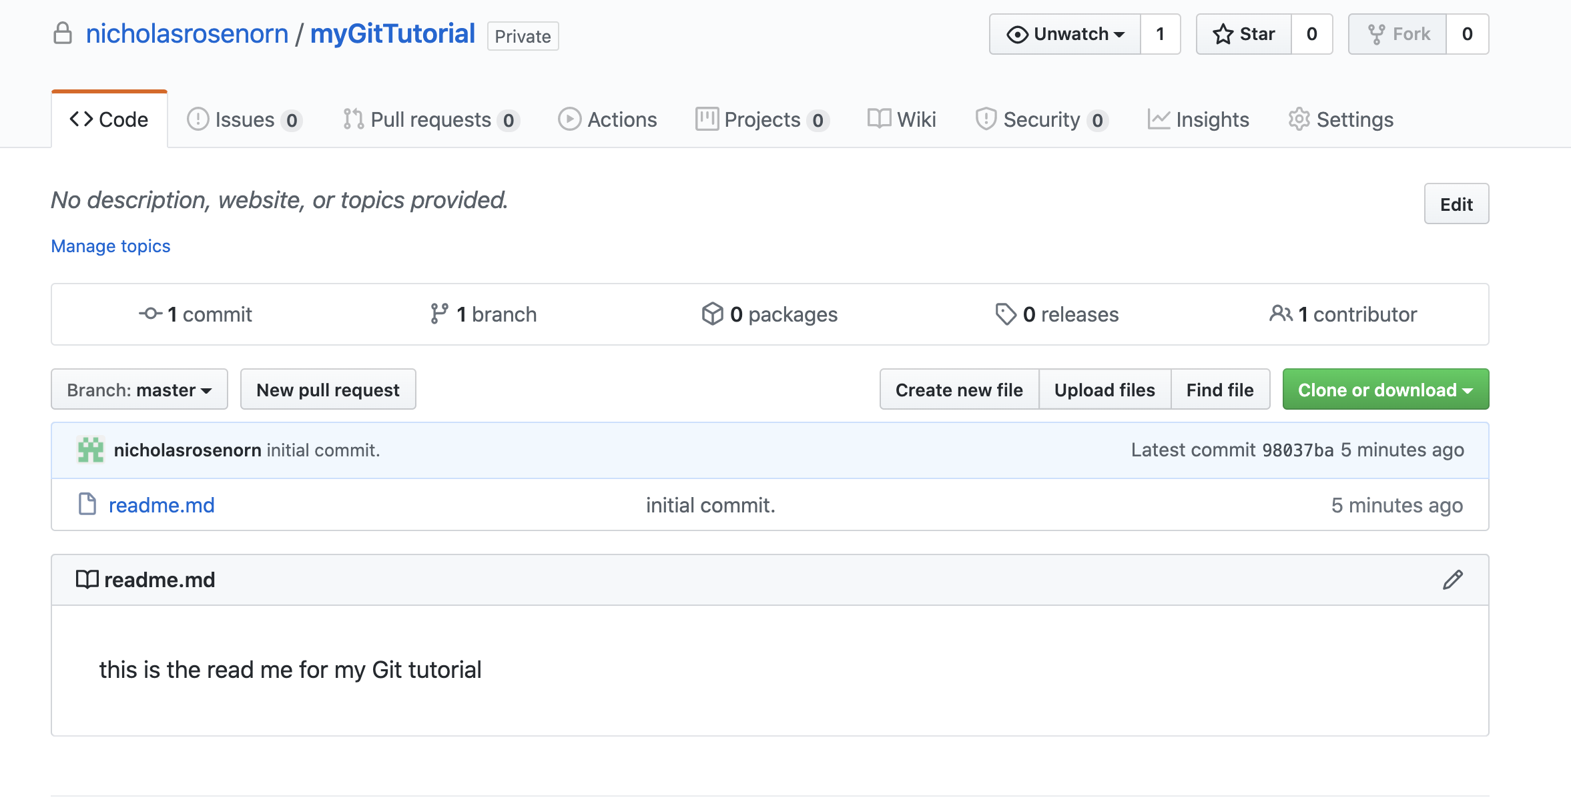Viewport: 1571px width, 802px height.
Task: Click the contributors people icon
Action: [x=1280, y=314]
